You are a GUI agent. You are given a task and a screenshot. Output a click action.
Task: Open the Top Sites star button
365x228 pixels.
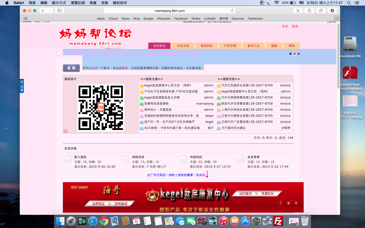(298, 11)
